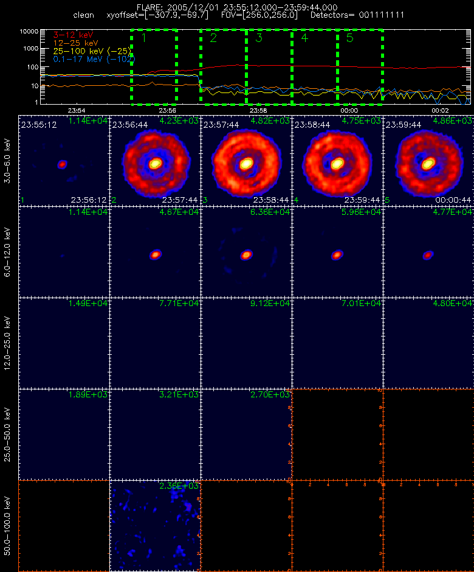
Task: Click the '50.0-100.0 keV' row label
Action: (x=8, y=526)
